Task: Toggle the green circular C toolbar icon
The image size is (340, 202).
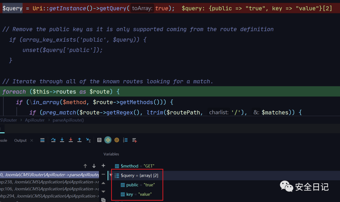Action: click(x=108, y=140)
